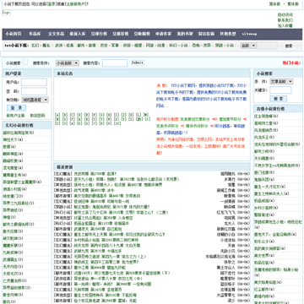Open 总收藏榜 navigation item
This screenshot has height=304, width=304.
tap(142, 34)
